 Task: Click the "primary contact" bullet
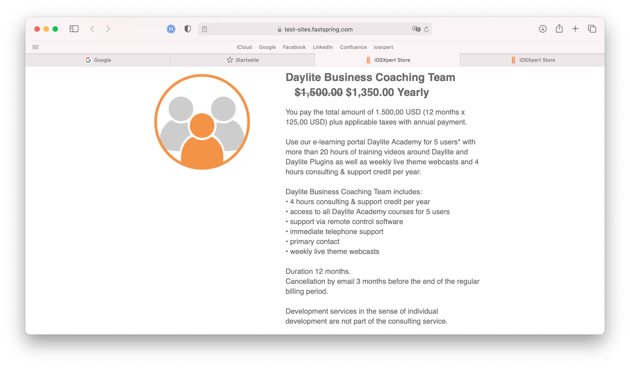tap(313, 242)
